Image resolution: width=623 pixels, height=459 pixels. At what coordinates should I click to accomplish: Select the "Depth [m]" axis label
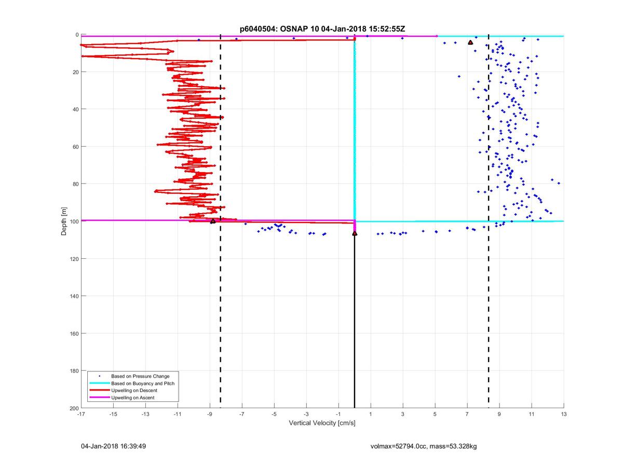(x=64, y=221)
